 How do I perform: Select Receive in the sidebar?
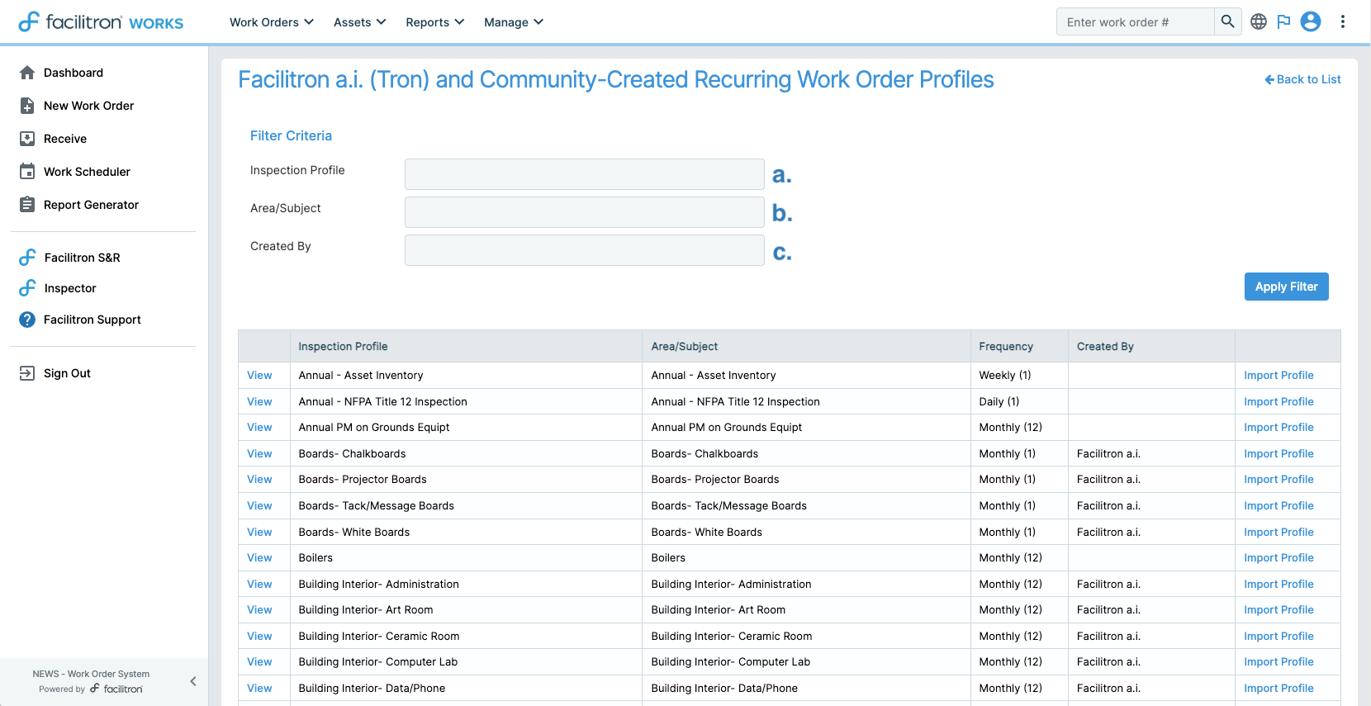[x=65, y=139]
